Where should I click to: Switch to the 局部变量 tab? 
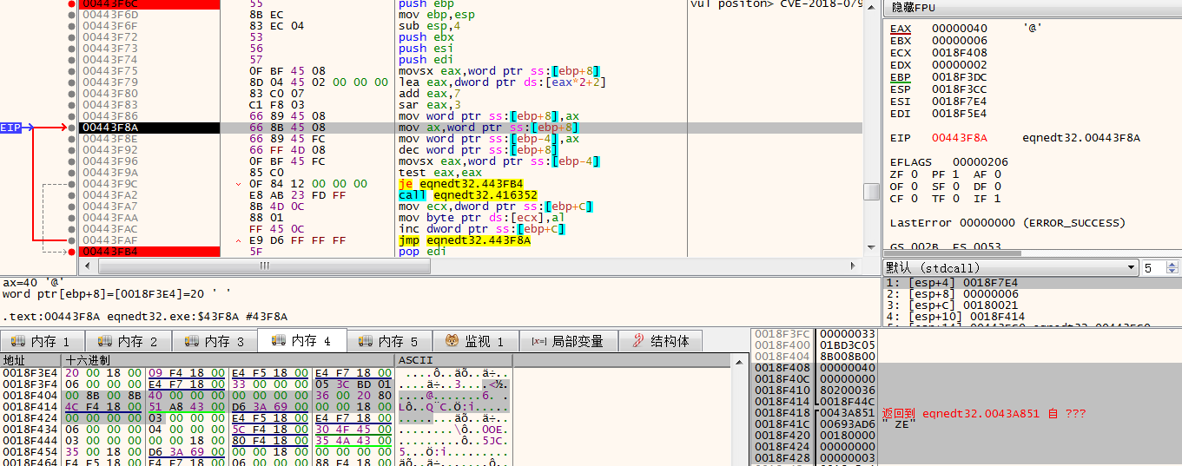[x=567, y=341]
